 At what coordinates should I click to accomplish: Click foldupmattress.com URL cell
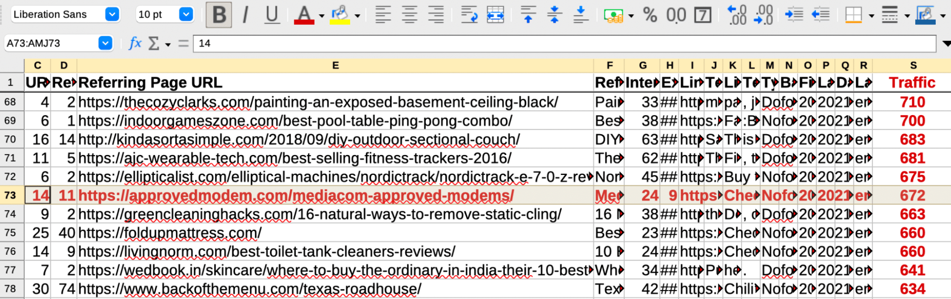coord(335,233)
